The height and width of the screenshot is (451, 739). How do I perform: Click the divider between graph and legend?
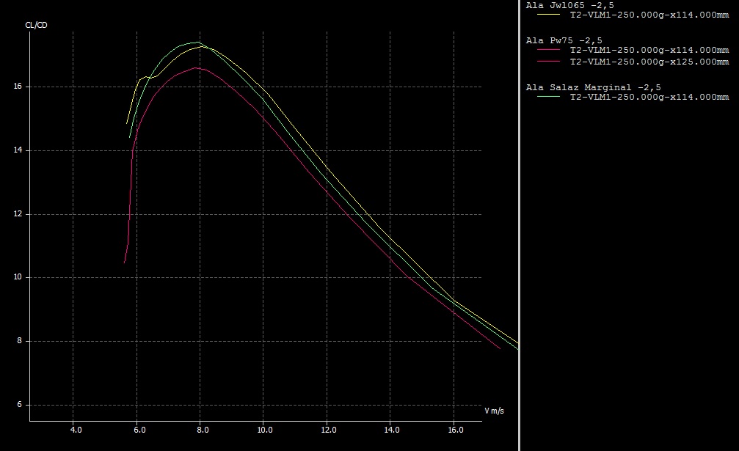coord(520,225)
